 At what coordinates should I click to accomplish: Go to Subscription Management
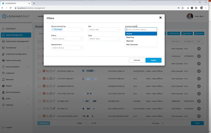(x=17, y=41)
